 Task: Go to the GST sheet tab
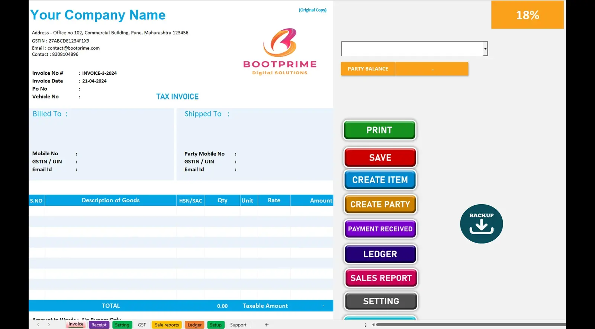point(142,325)
